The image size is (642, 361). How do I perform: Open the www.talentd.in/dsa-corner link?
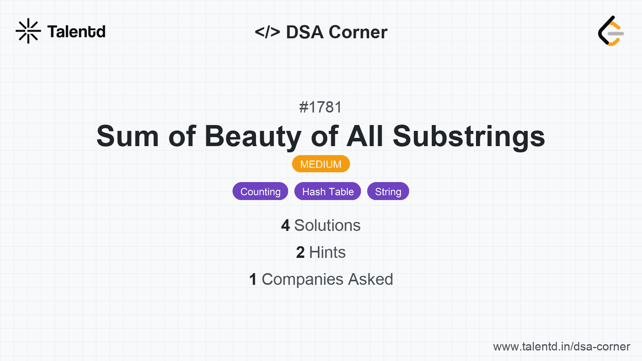(x=561, y=347)
